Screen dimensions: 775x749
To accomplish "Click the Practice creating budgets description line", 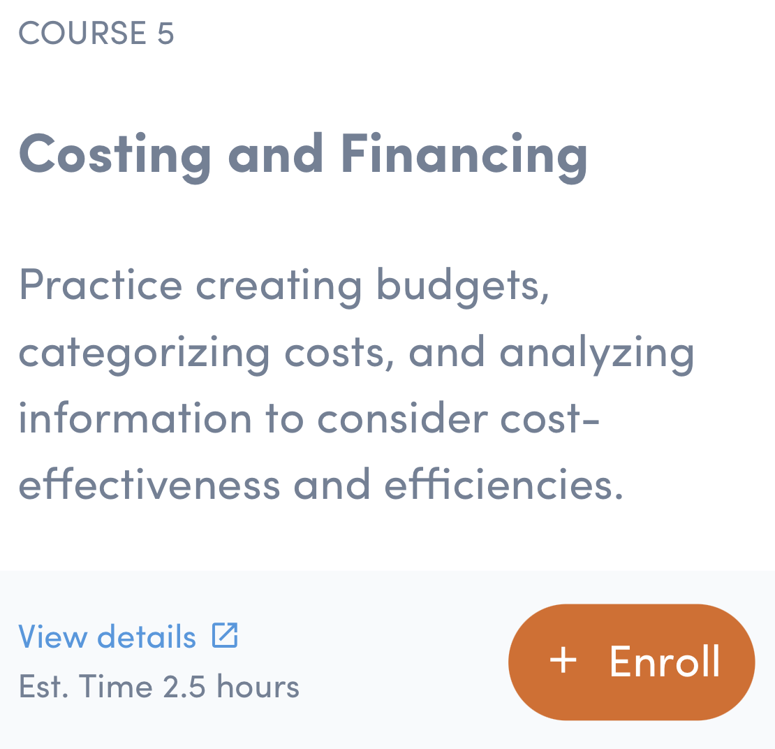I will (283, 285).
